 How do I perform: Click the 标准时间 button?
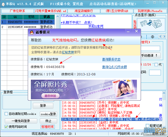tap(48, 127)
